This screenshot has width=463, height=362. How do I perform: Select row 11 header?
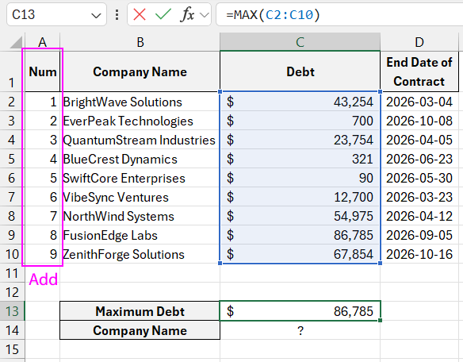tap(12, 273)
